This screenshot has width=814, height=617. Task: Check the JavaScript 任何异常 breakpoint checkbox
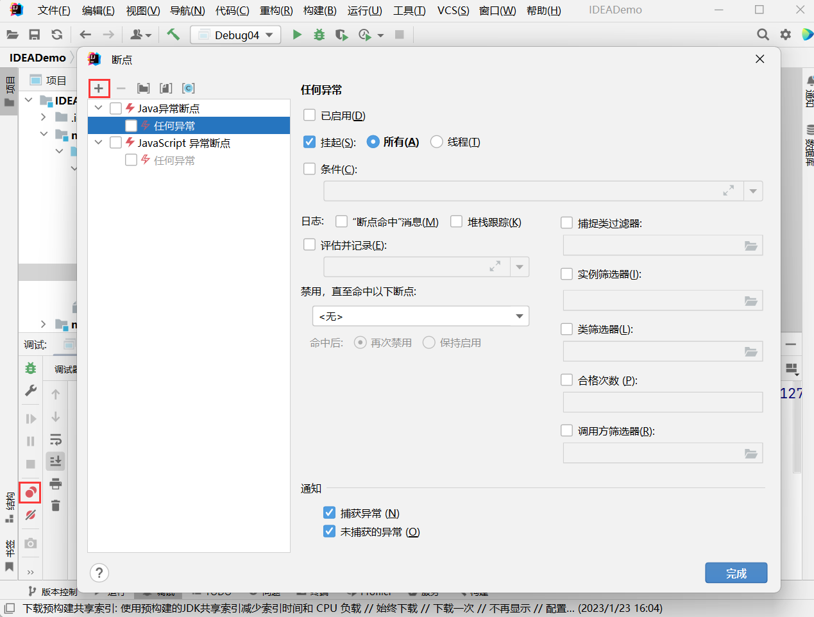[x=131, y=160]
